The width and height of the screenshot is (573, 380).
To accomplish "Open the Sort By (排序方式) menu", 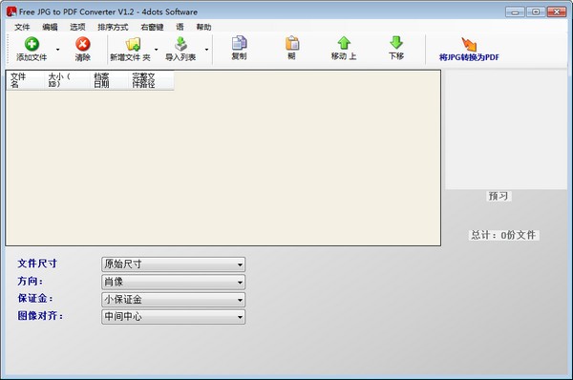I will tap(113, 27).
